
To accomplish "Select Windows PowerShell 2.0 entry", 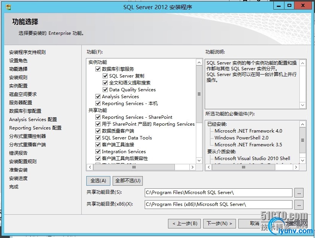I will [241, 138].
